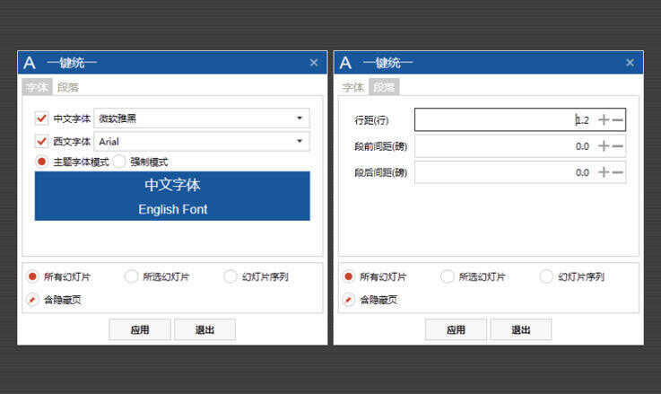661x394 pixels.
Task: Choose 幻灯片序列 in left dialog
Action: pos(230,276)
